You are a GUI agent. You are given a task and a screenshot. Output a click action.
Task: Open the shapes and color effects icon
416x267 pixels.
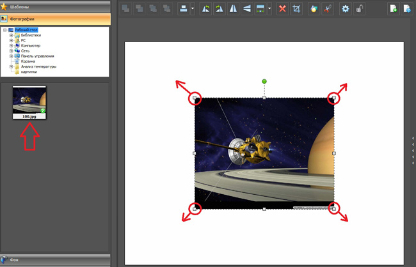tap(314, 9)
